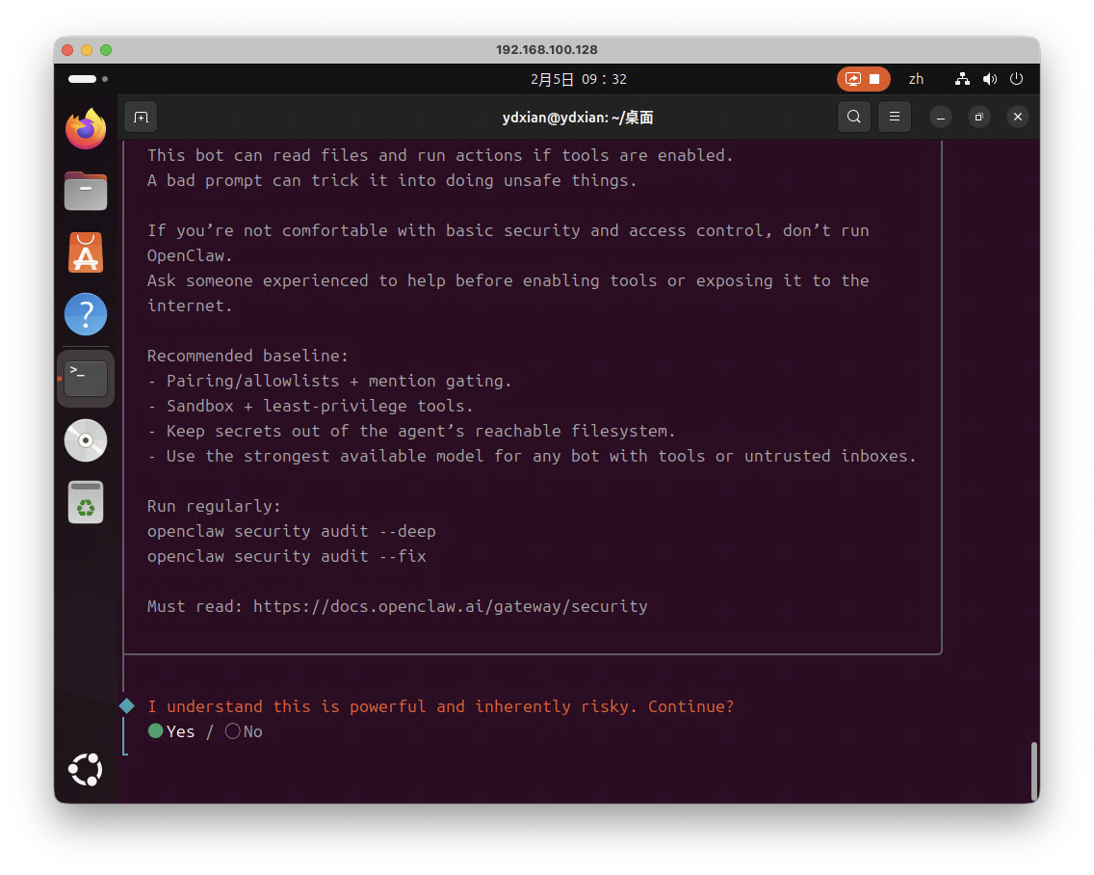Viewport: 1094px width, 875px height.
Task: Click the terminal title ydxian@ydxian
Action: [x=578, y=118]
